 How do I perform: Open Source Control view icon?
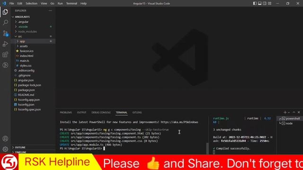click(x=5, y=34)
